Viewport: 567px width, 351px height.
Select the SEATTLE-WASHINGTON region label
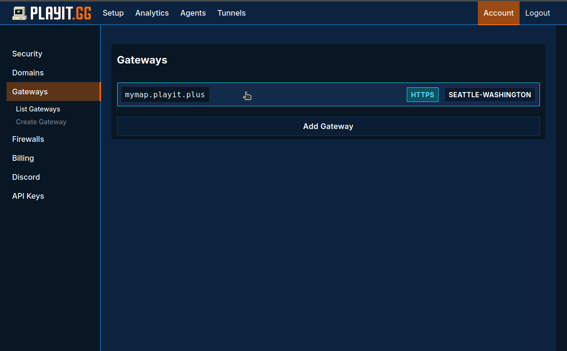tap(490, 94)
